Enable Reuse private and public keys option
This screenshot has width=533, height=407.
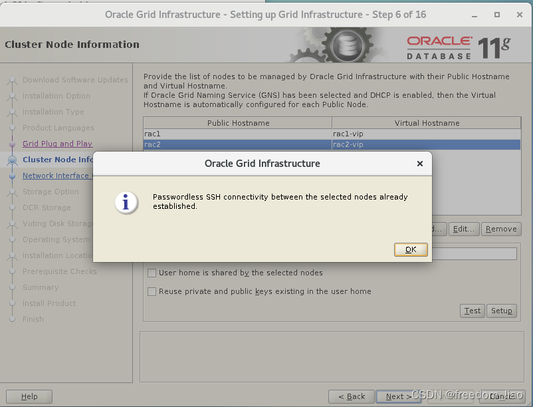[151, 291]
